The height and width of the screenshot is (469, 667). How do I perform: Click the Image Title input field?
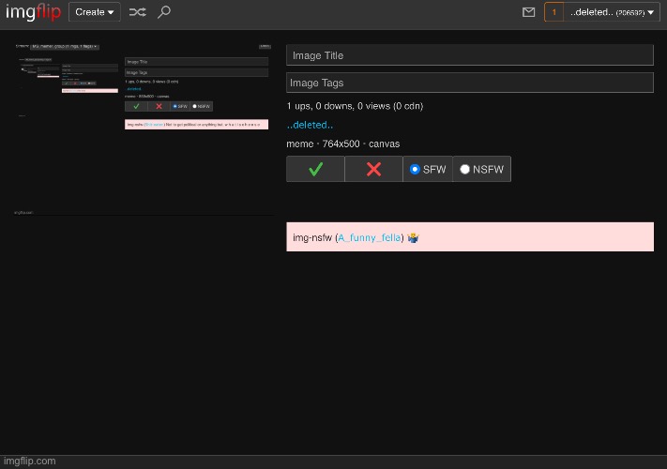pyautogui.click(x=469, y=55)
